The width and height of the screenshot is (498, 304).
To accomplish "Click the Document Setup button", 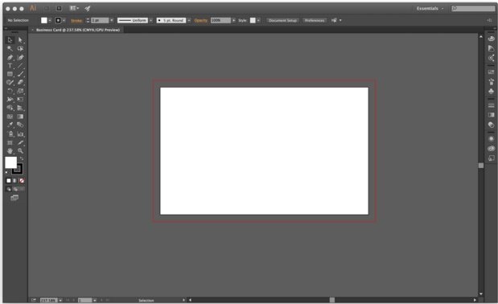I will point(282,20).
